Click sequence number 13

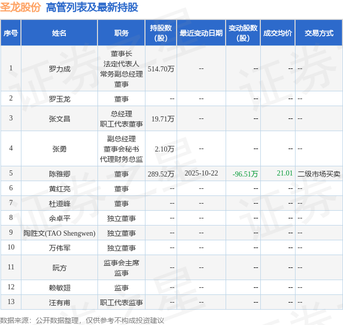tap(11, 302)
